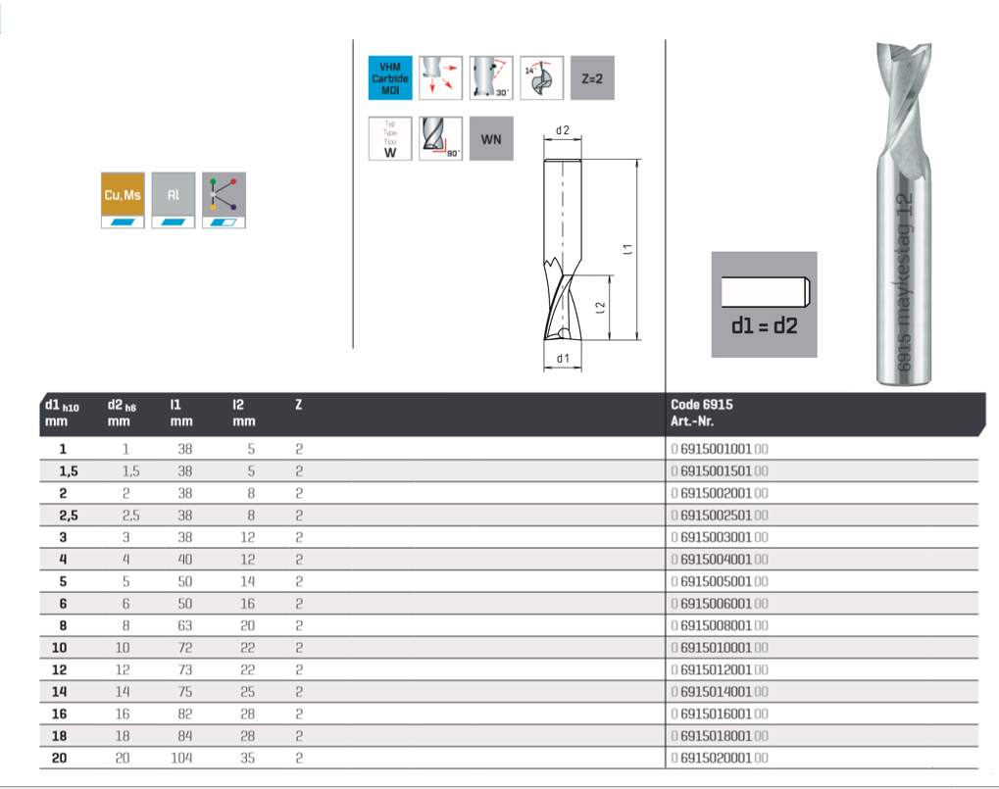Select the Type W tool icon

click(x=389, y=138)
